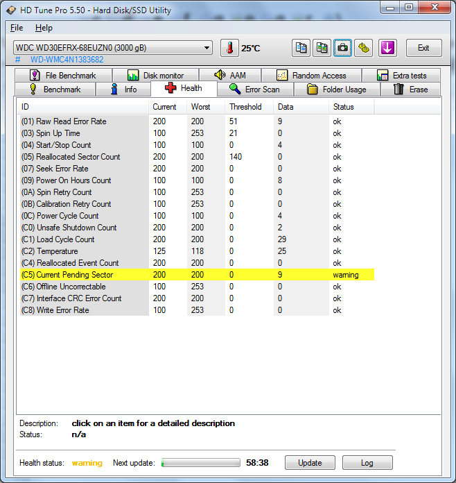Click the thermometer temperature icon
The width and height of the screenshot is (456, 483).
229,48
